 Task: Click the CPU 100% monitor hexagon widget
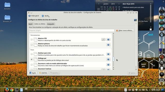tap(149, 56)
